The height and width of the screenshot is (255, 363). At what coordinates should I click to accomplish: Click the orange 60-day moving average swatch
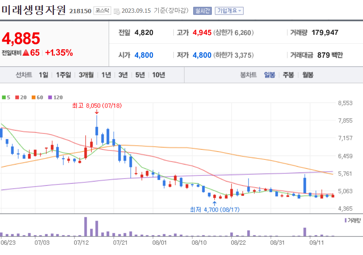(x=34, y=97)
